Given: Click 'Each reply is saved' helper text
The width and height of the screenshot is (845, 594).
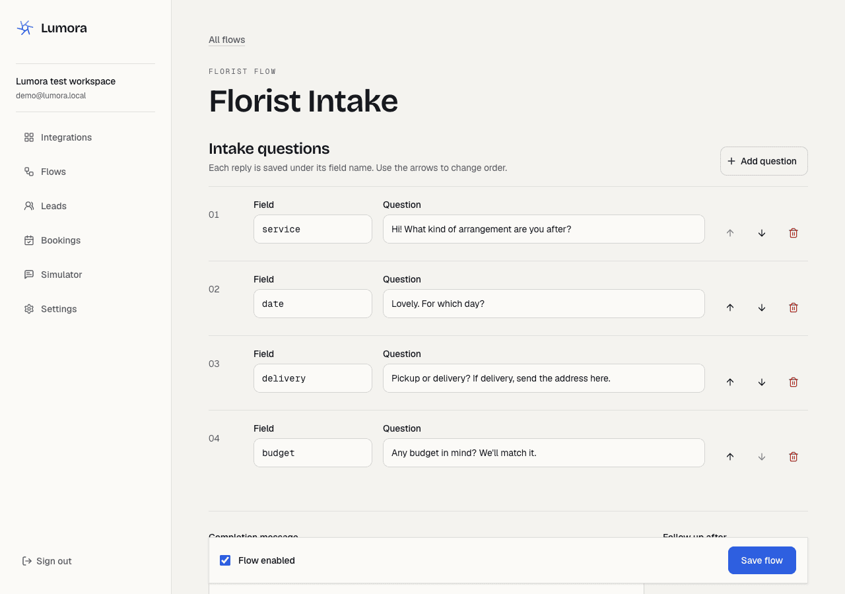Looking at the screenshot, I should [358, 168].
